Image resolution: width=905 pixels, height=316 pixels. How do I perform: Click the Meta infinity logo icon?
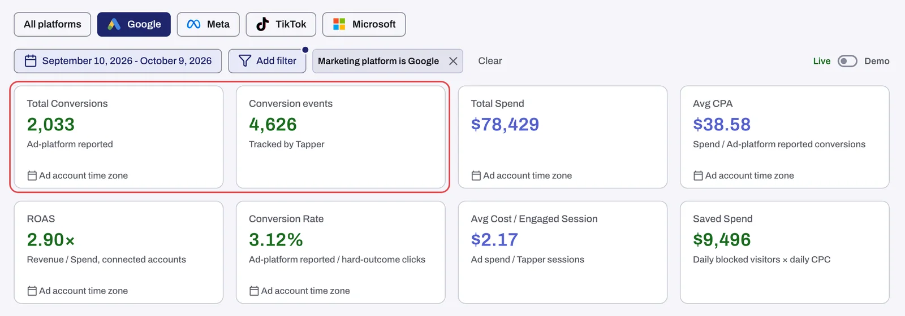pos(193,24)
